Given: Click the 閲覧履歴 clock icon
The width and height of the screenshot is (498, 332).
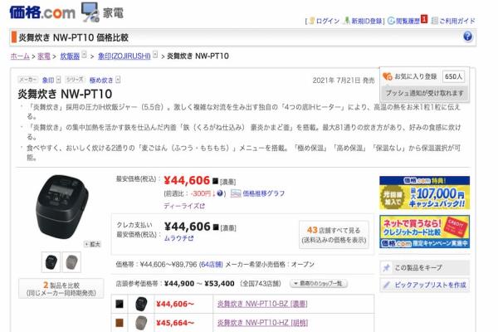Looking at the screenshot, I should coord(391,21).
